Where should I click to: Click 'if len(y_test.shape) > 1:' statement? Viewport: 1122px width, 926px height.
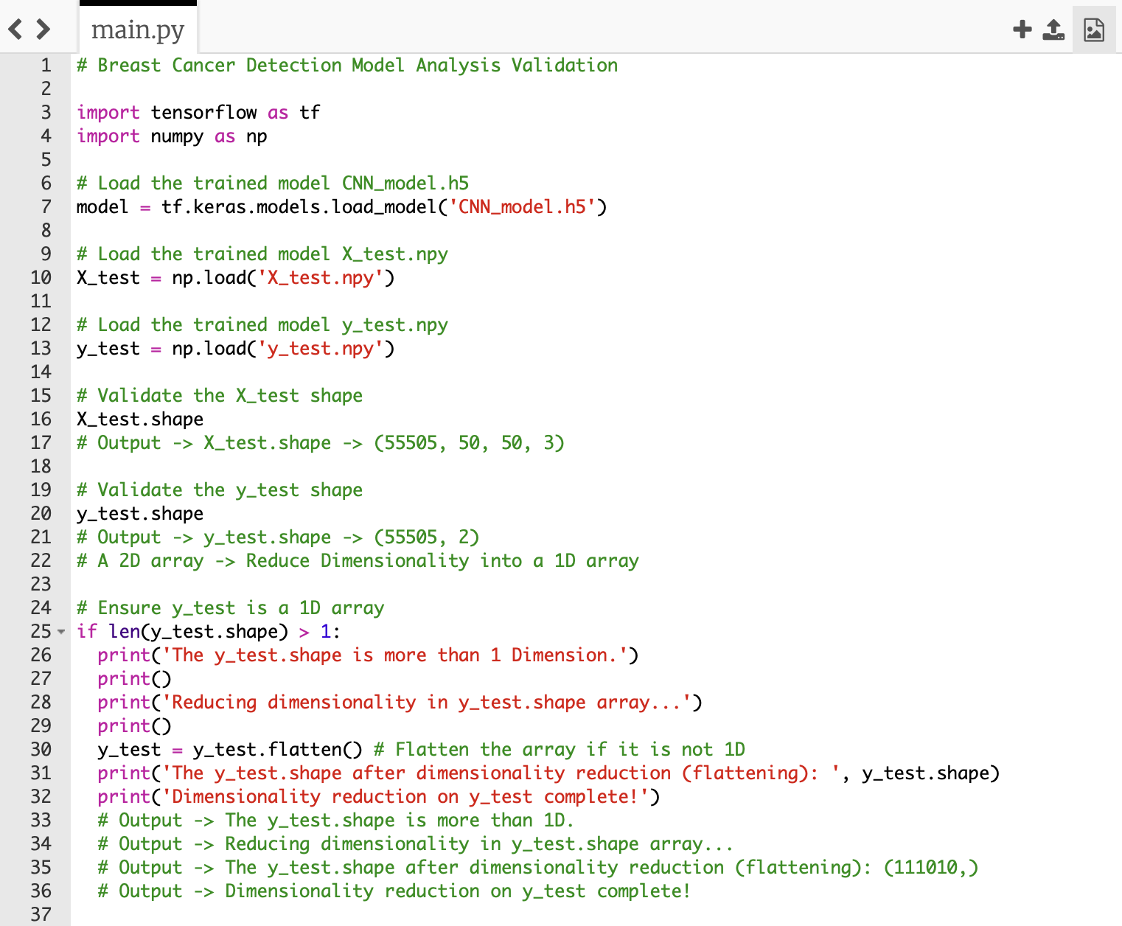tap(209, 632)
